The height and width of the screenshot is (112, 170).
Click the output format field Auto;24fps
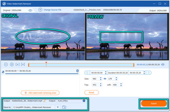click(x=69, y=101)
